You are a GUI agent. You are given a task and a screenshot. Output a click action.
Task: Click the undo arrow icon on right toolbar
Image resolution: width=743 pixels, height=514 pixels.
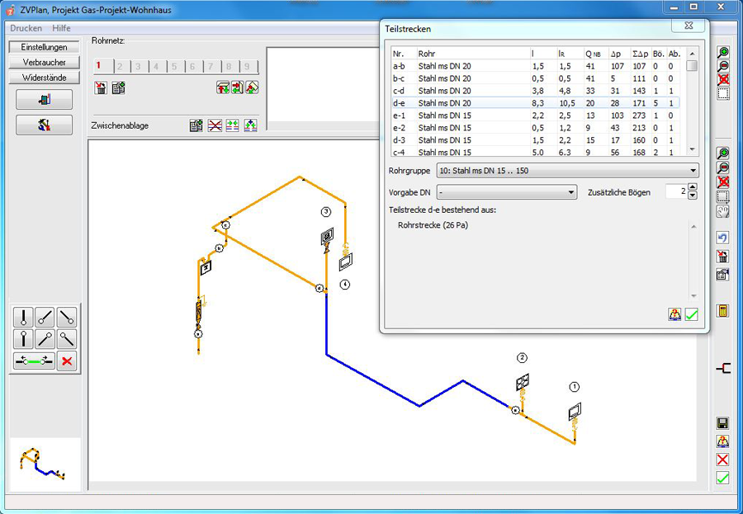tap(722, 238)
